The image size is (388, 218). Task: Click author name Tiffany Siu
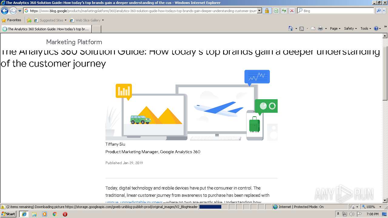click(x=115, y=144)
